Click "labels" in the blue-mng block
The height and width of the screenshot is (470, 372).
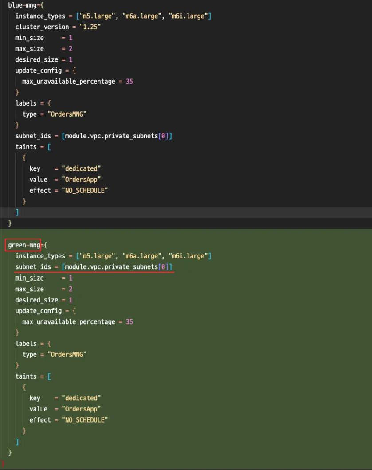click(x=26, y=103)
